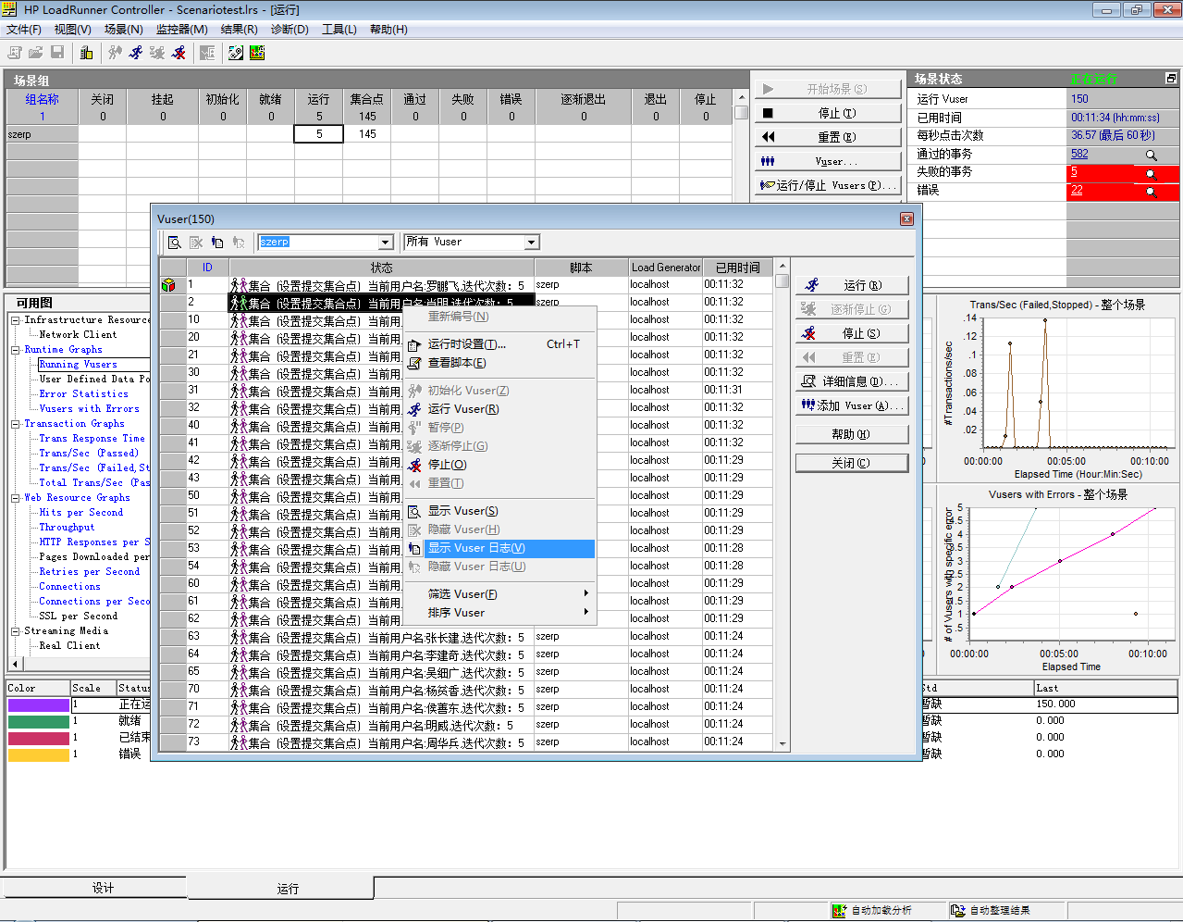Viewport: 1183px width, 922px height.
Task: Click Show Vuser Log icon in Vuser dialog toolbar
Action: tap(216, 243)
